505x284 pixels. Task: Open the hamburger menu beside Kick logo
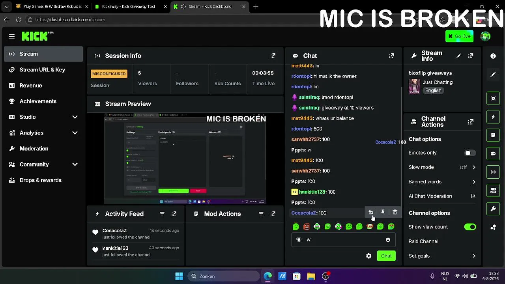pos(12,36)
